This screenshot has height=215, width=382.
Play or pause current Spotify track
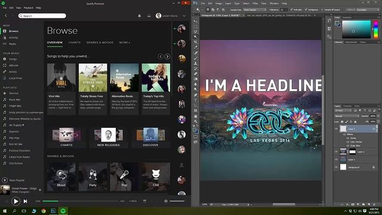(16, 201)
